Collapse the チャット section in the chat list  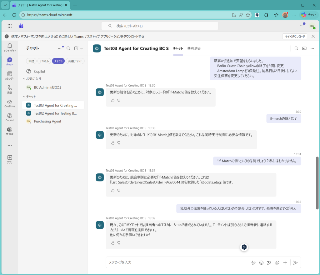point(24,97)
